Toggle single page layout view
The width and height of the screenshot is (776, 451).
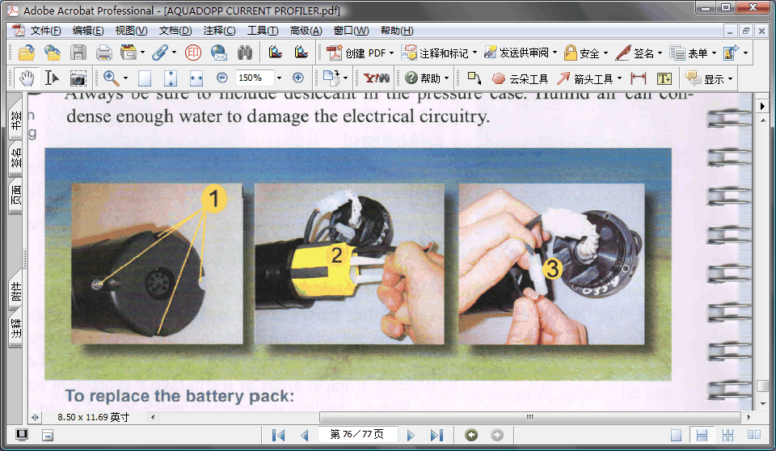tap(676, 435)
